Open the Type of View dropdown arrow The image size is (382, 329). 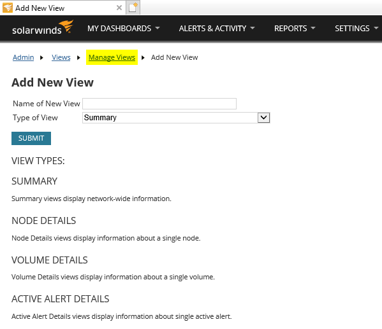coord(263,118)
